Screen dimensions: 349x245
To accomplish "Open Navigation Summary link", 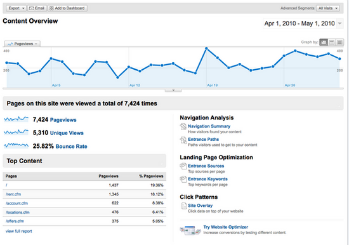I will 209,126.
